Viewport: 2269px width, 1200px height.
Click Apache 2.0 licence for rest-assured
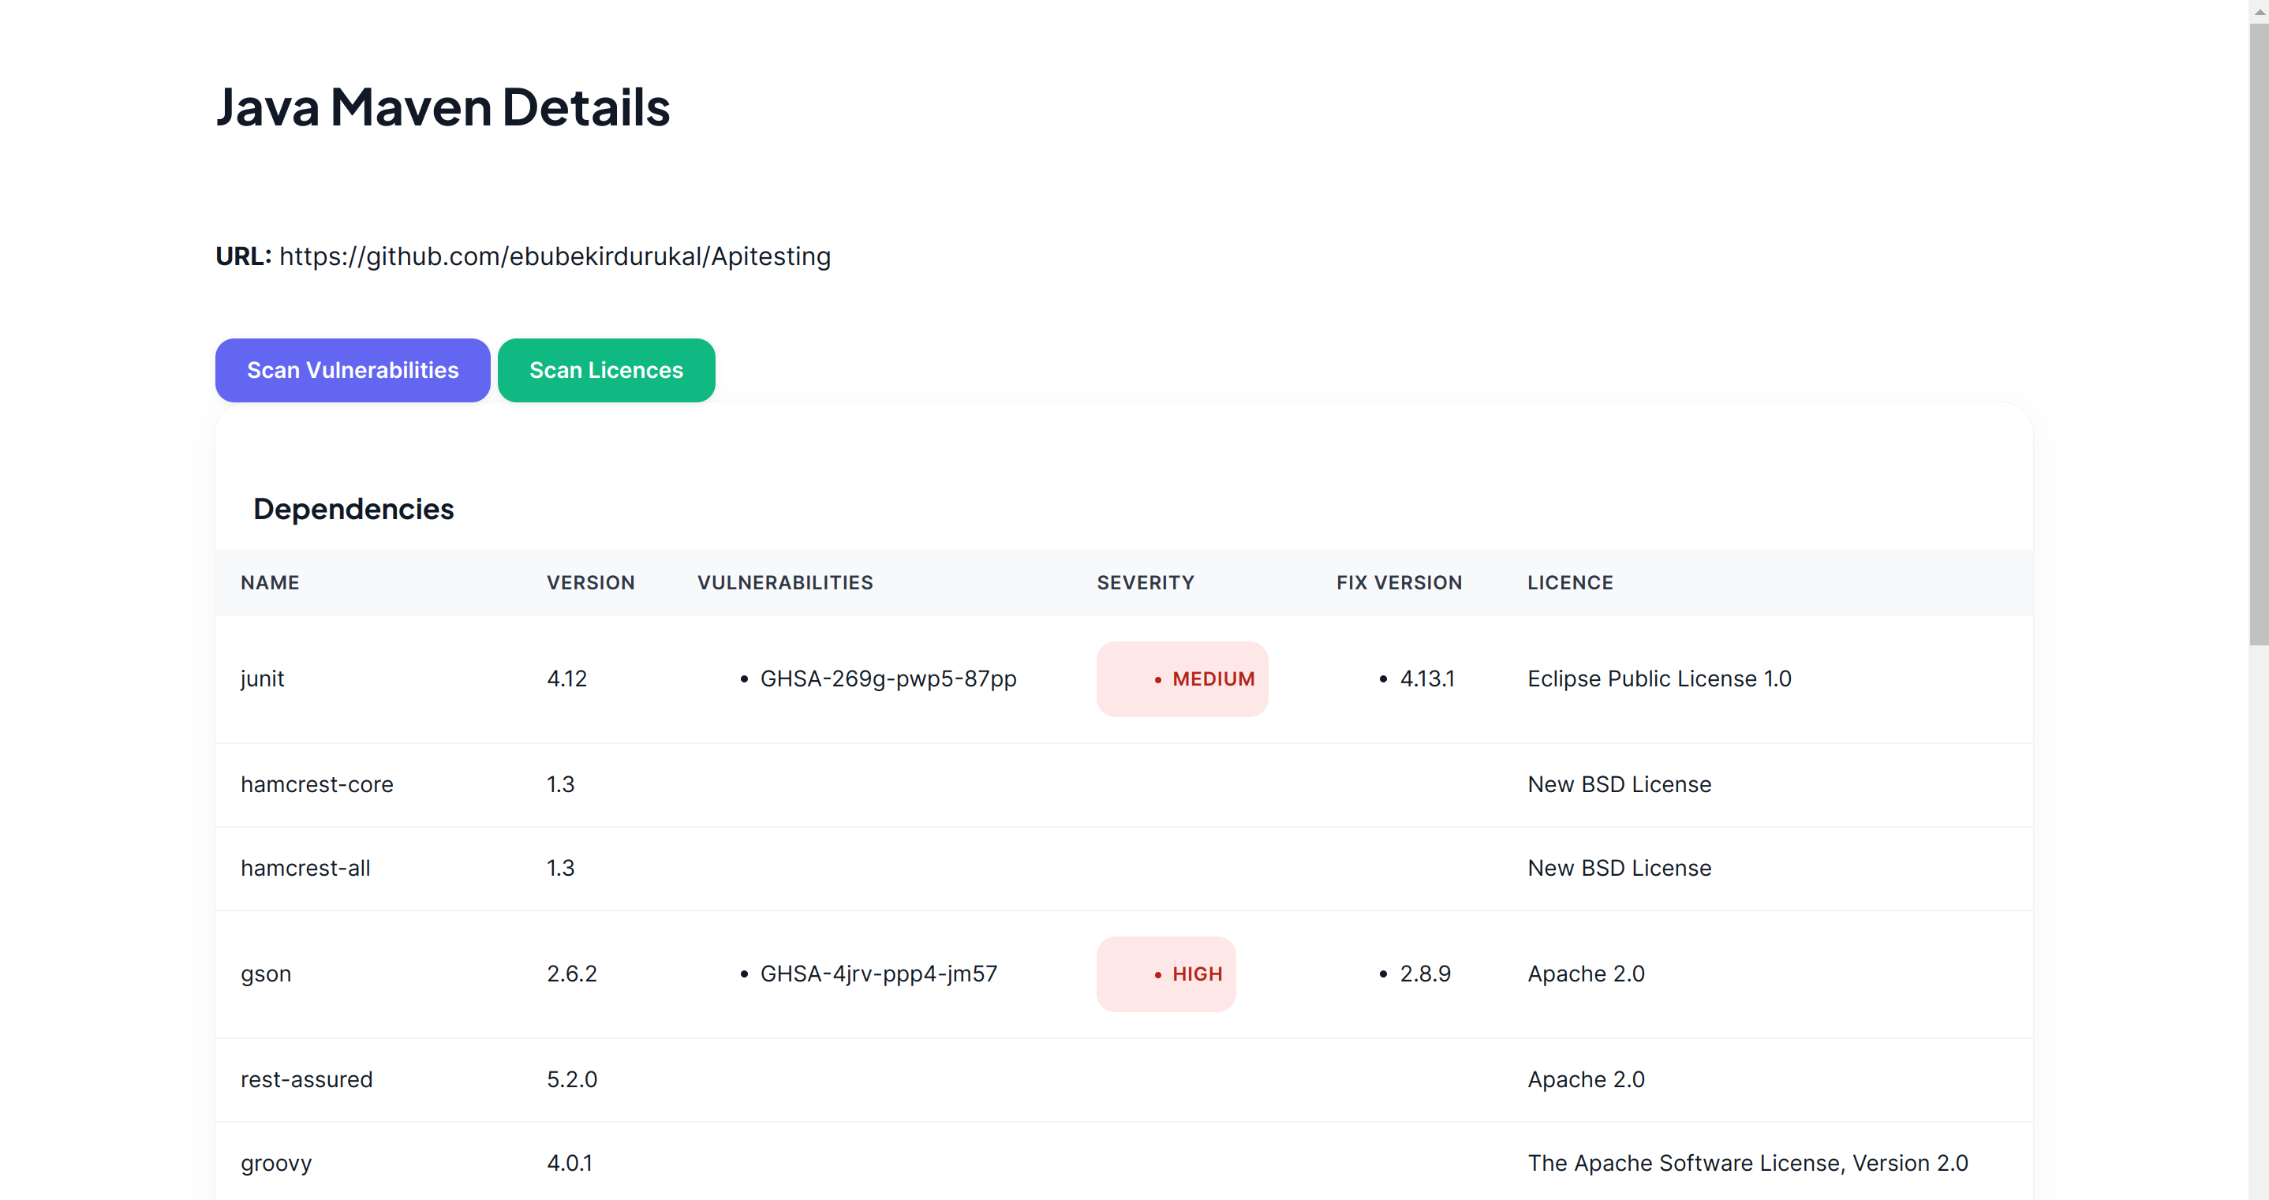click(x=1586, y=1079)
